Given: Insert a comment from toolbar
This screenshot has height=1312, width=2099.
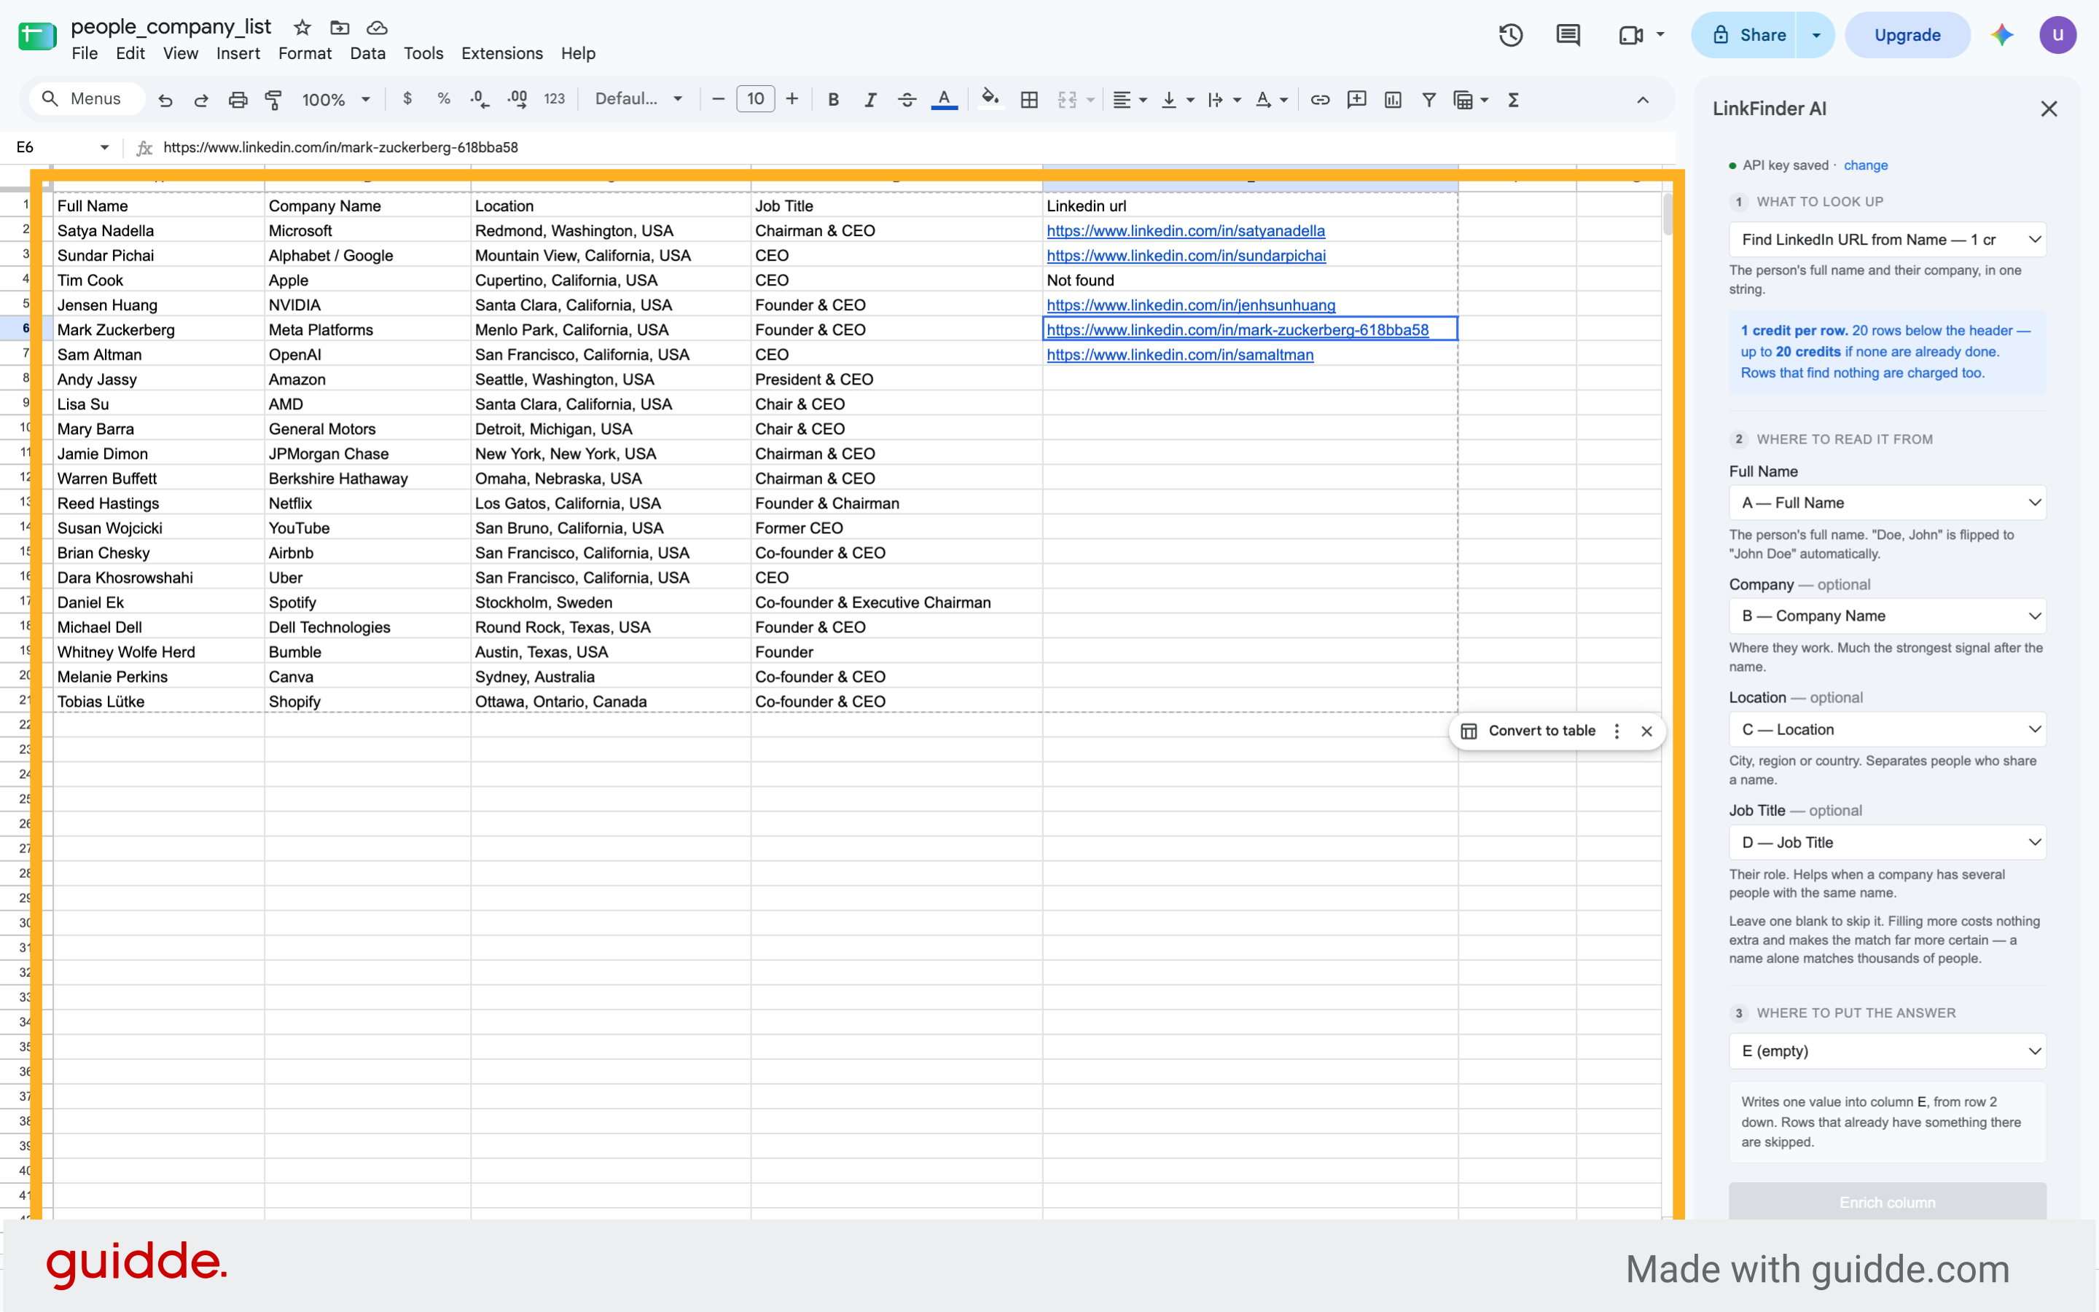Looking at the screenshot, I should pos(1357,100).
